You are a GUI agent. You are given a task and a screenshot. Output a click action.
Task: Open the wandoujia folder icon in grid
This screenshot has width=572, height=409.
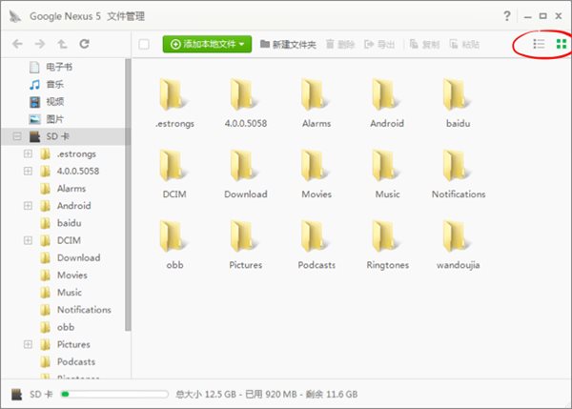click(x=456, y=236)
